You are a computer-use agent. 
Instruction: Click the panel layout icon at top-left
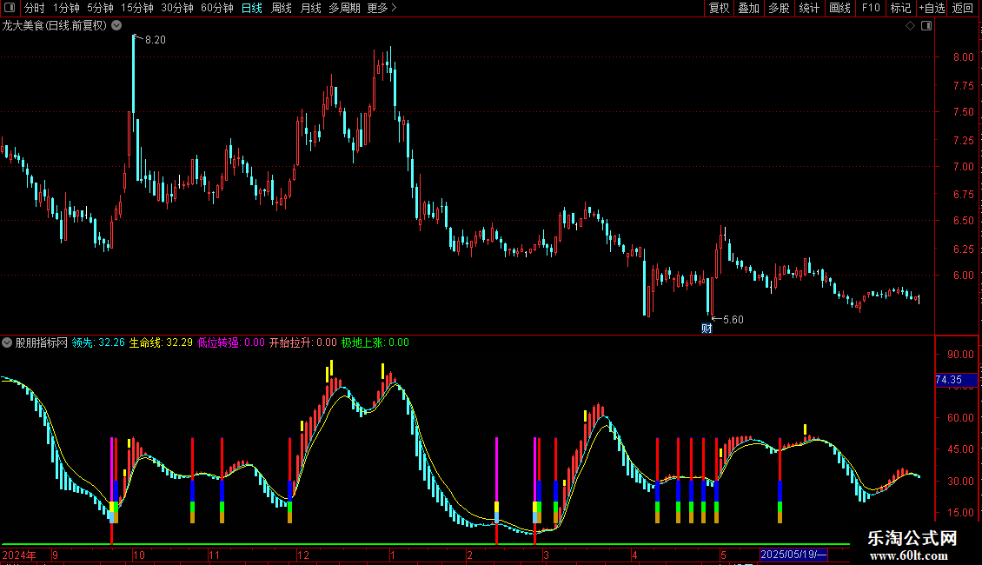(x=10, y=8)
